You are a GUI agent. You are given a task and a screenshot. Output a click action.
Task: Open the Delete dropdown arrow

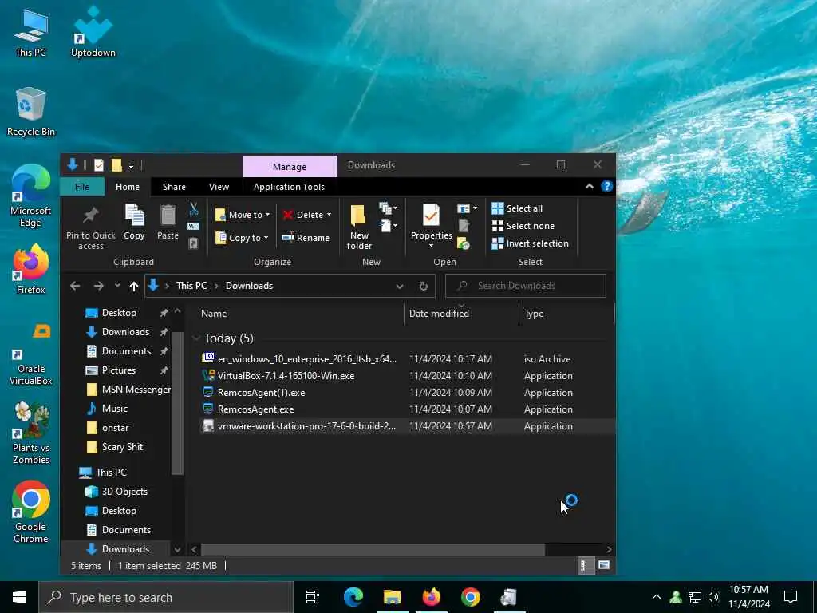click(329, 215)
